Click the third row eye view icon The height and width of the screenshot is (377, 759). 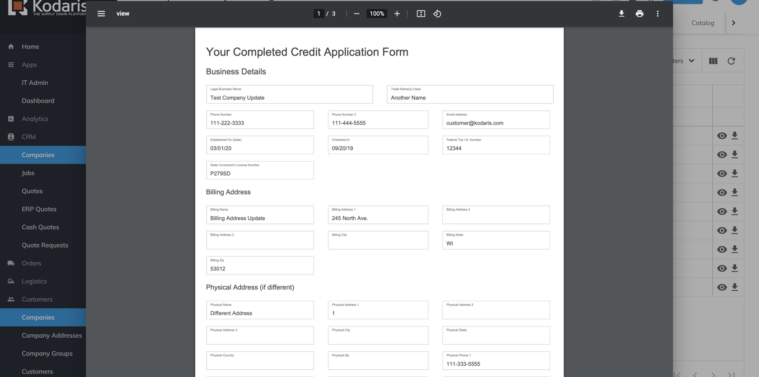[x=722, y=174]
